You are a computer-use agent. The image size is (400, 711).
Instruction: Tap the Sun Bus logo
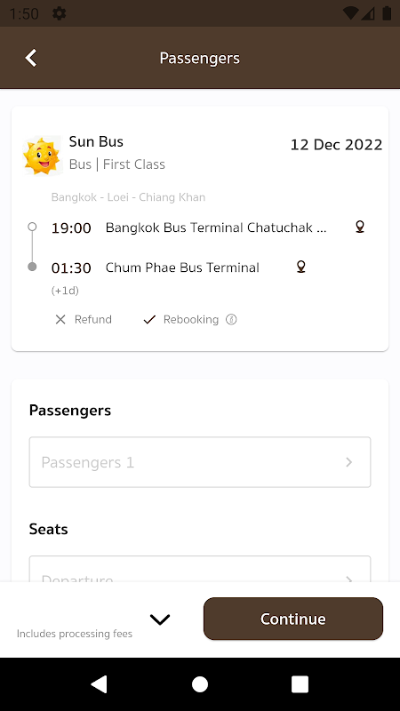pos(42,156)
